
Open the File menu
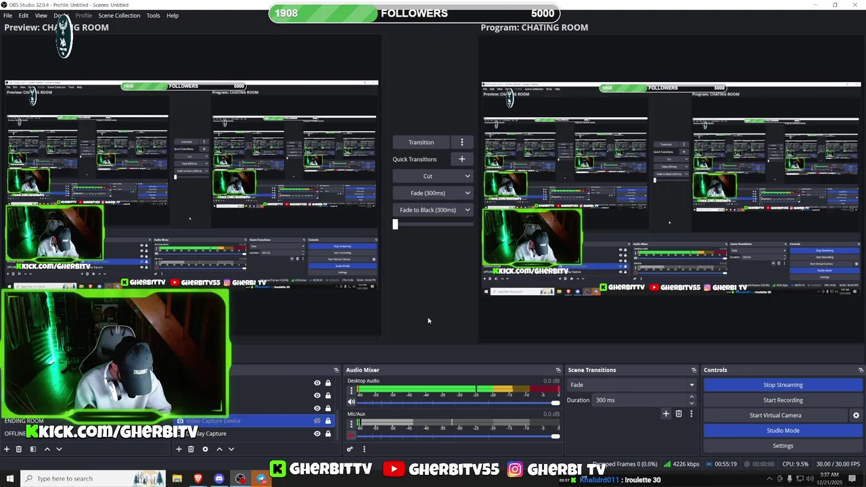8,16
